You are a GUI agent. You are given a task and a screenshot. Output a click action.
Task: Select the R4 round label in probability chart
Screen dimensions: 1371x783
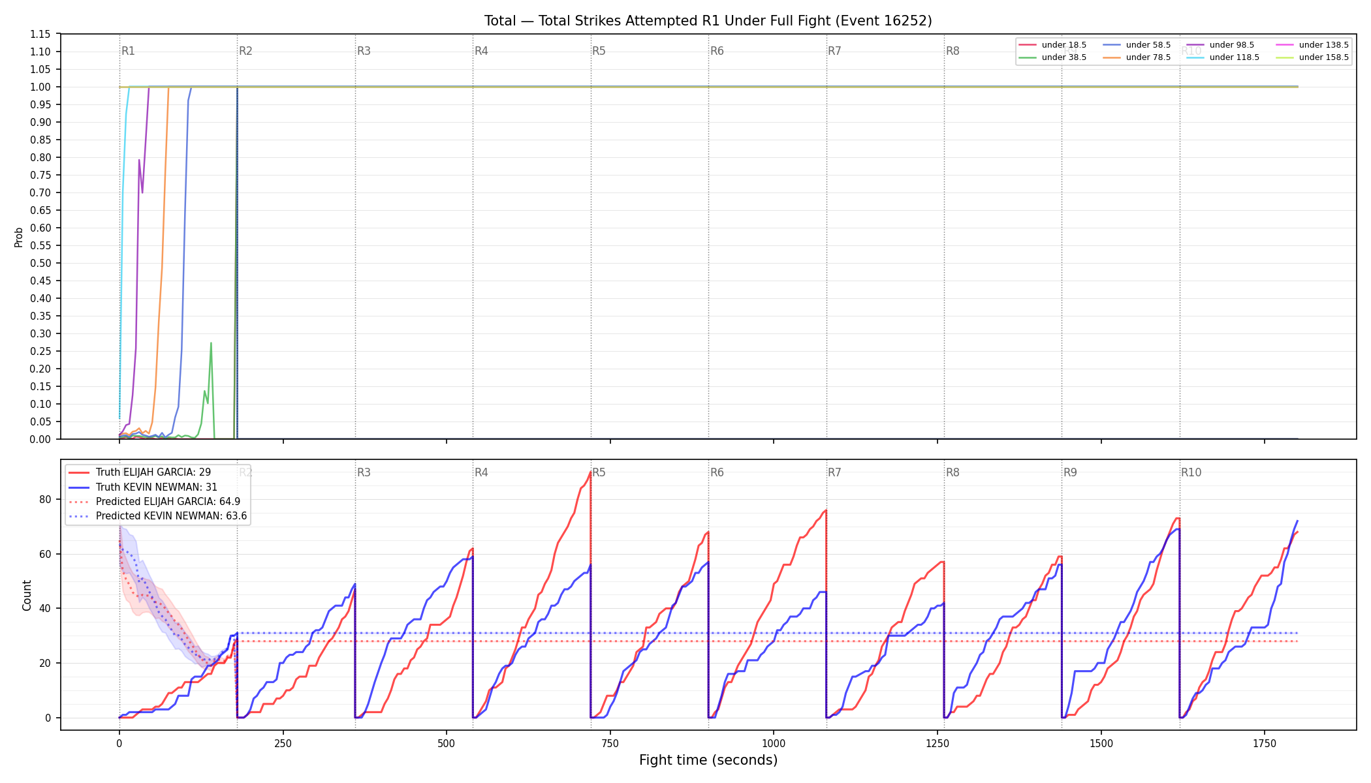[481, 51]
